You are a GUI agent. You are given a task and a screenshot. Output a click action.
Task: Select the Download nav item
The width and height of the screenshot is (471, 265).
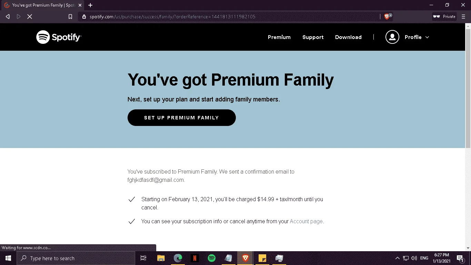[348, 37]
